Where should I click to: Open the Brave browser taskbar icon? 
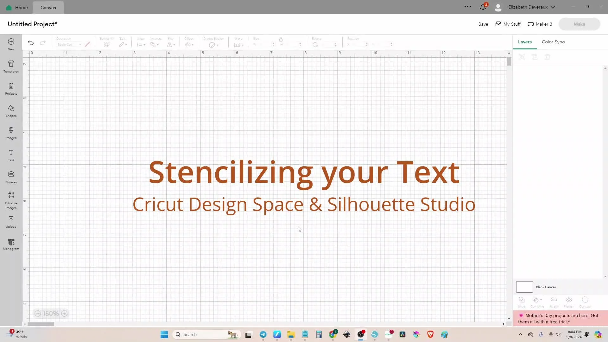430,334
